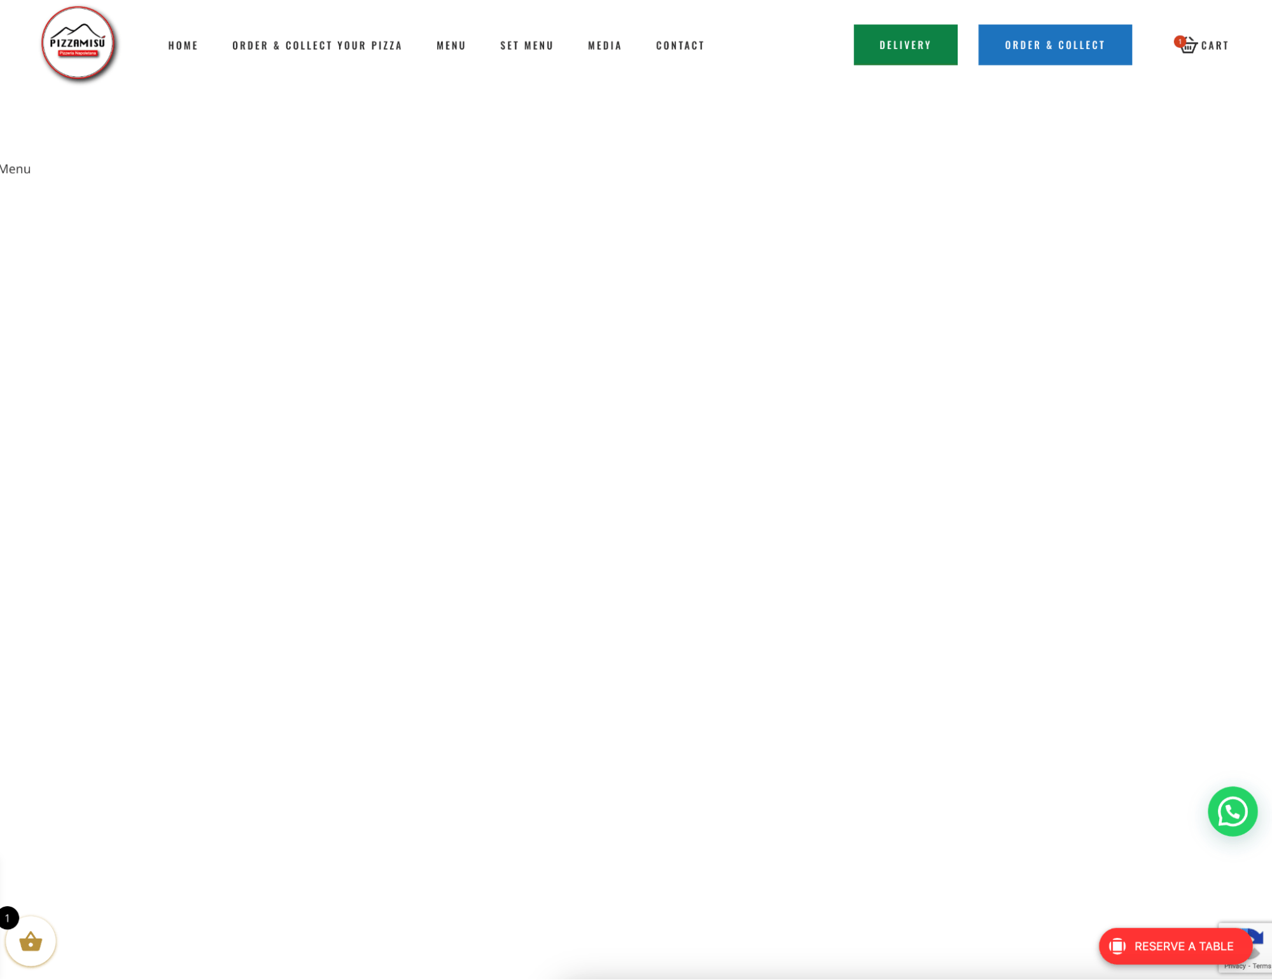Viewport: 1272px width, 980px height.
Task: Click the delivery truck/badge icon on DELIVERY button
Action: point(905,45)
